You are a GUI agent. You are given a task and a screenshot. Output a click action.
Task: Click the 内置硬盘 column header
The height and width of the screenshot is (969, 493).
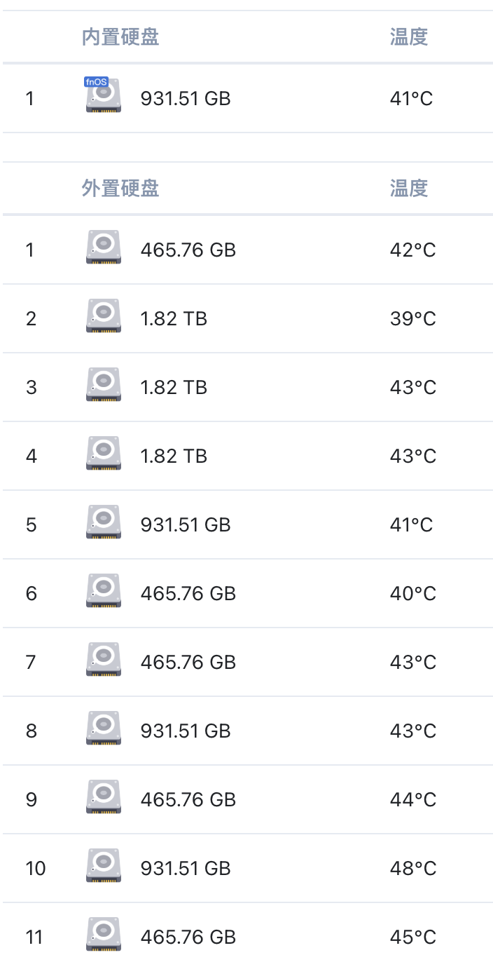(x=120, y=36)
